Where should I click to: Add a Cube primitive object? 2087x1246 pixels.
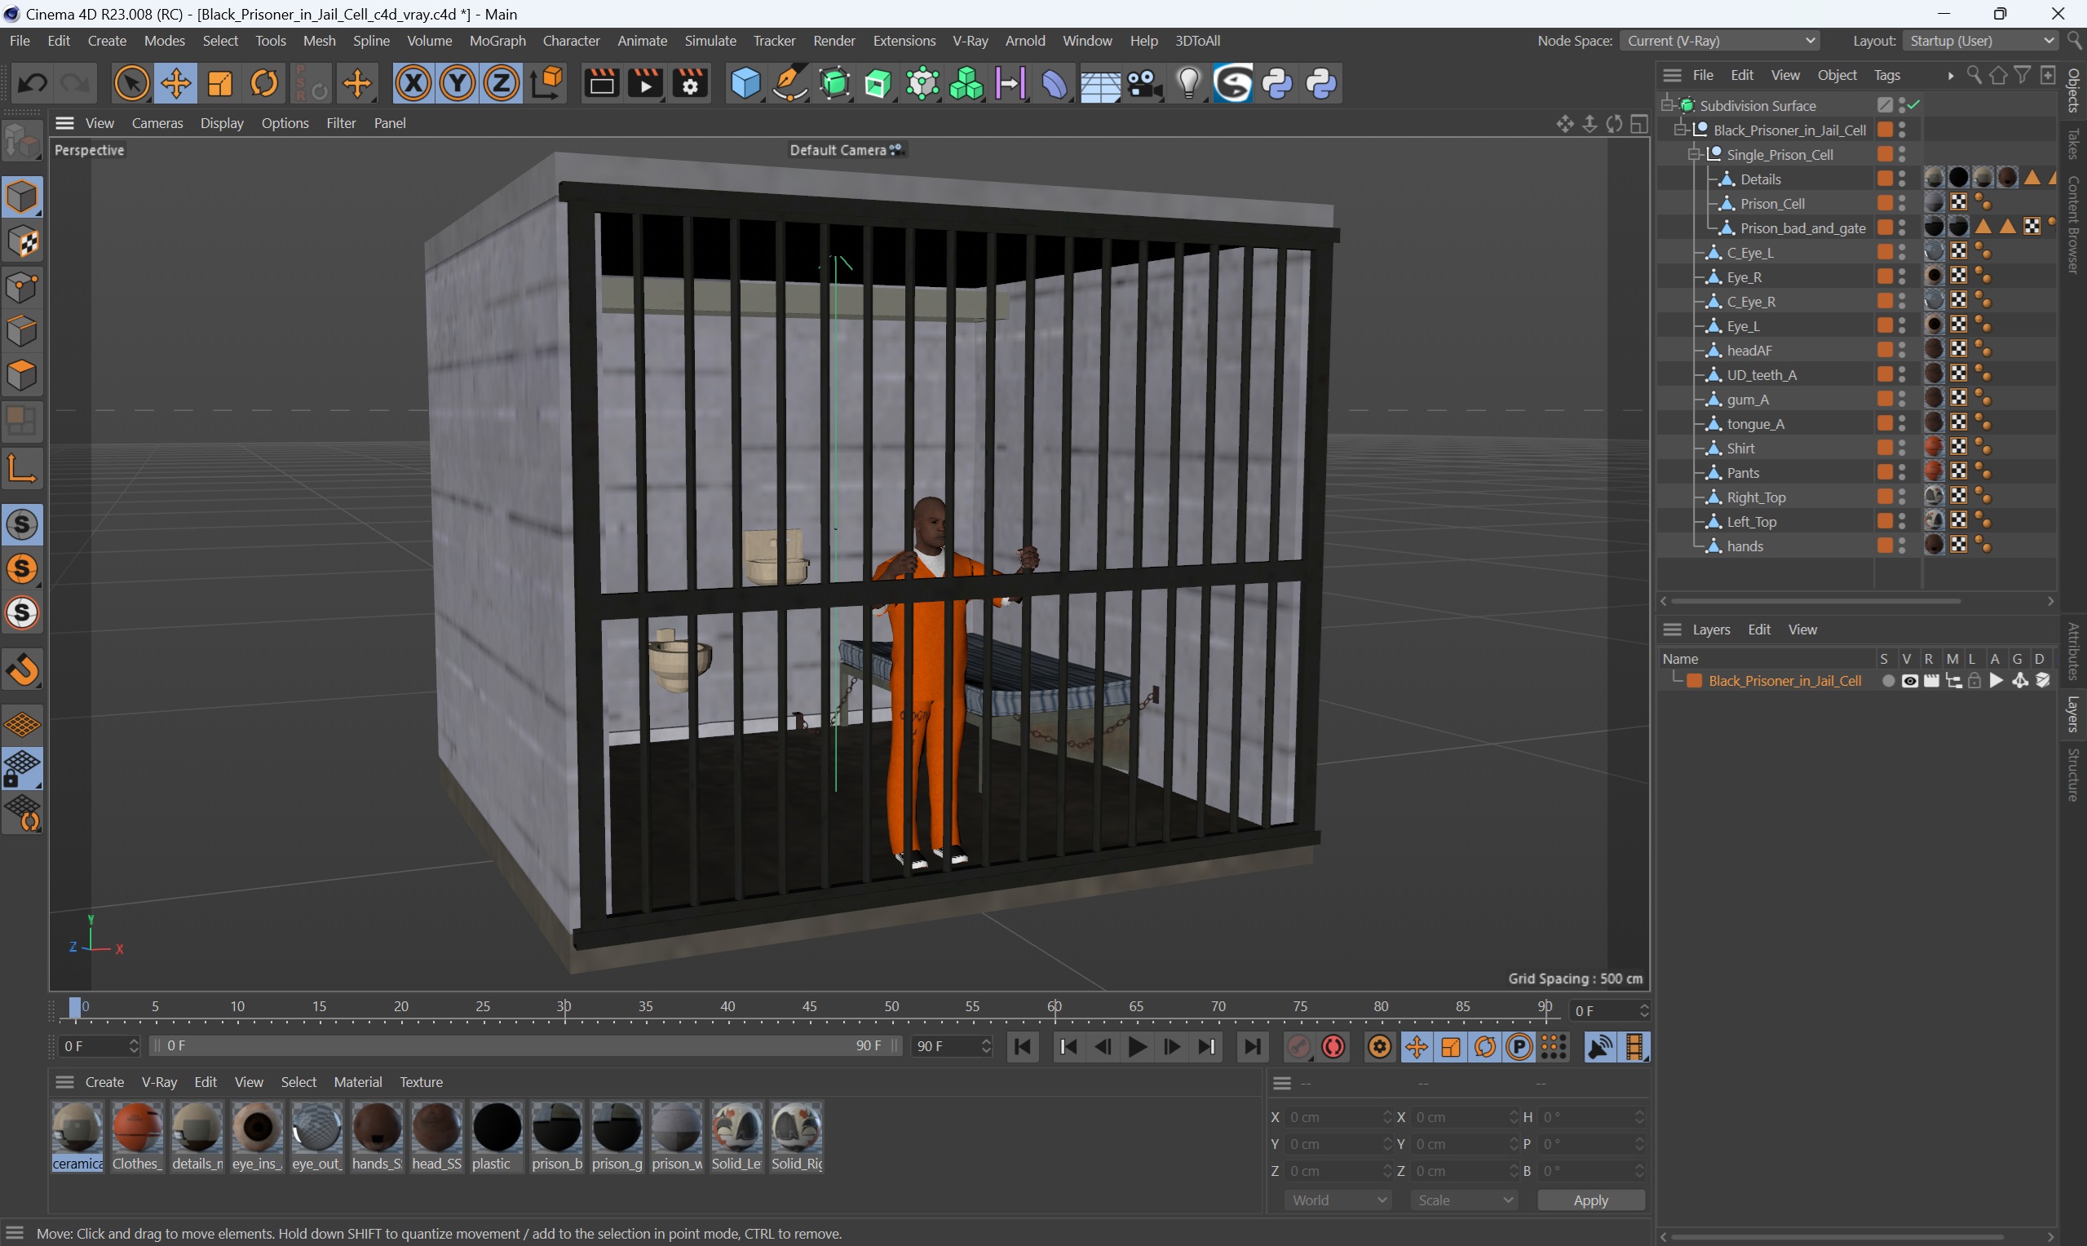tap(745, 83)
